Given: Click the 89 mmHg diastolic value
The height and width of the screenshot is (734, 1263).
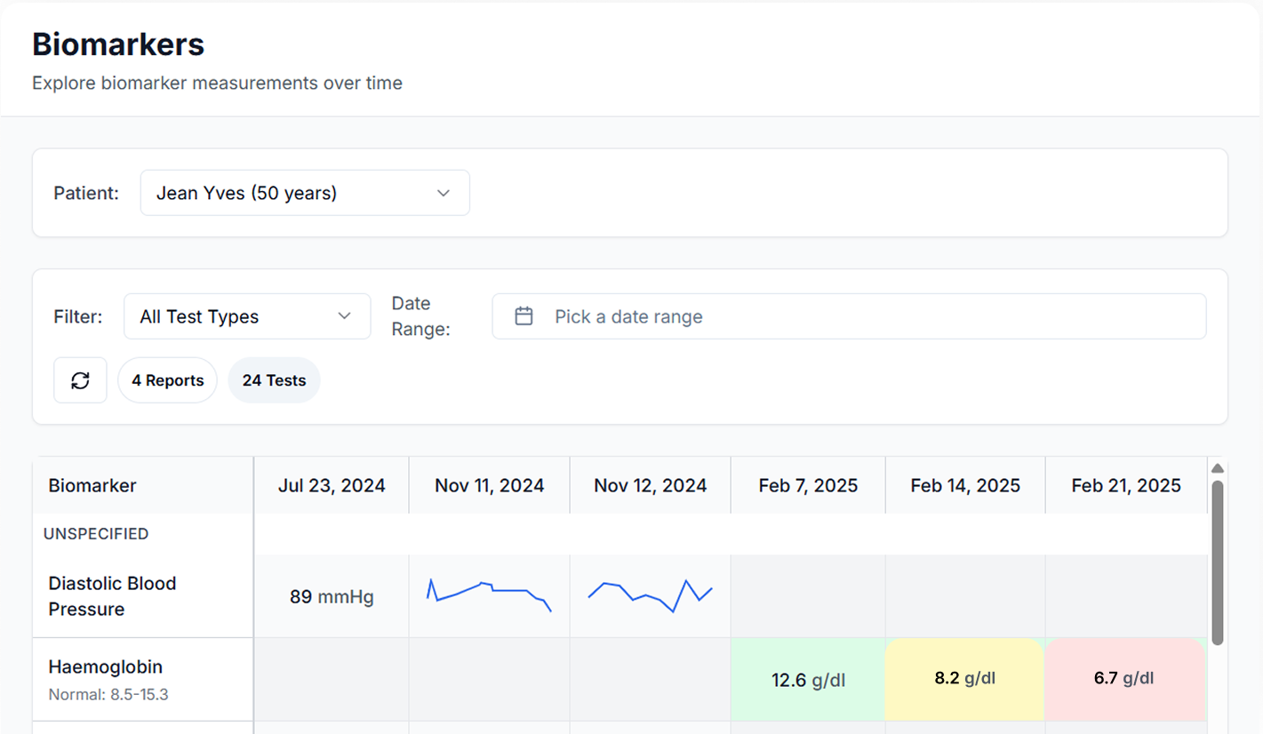Looking at the screenshot, I should (x=332, y=596).
